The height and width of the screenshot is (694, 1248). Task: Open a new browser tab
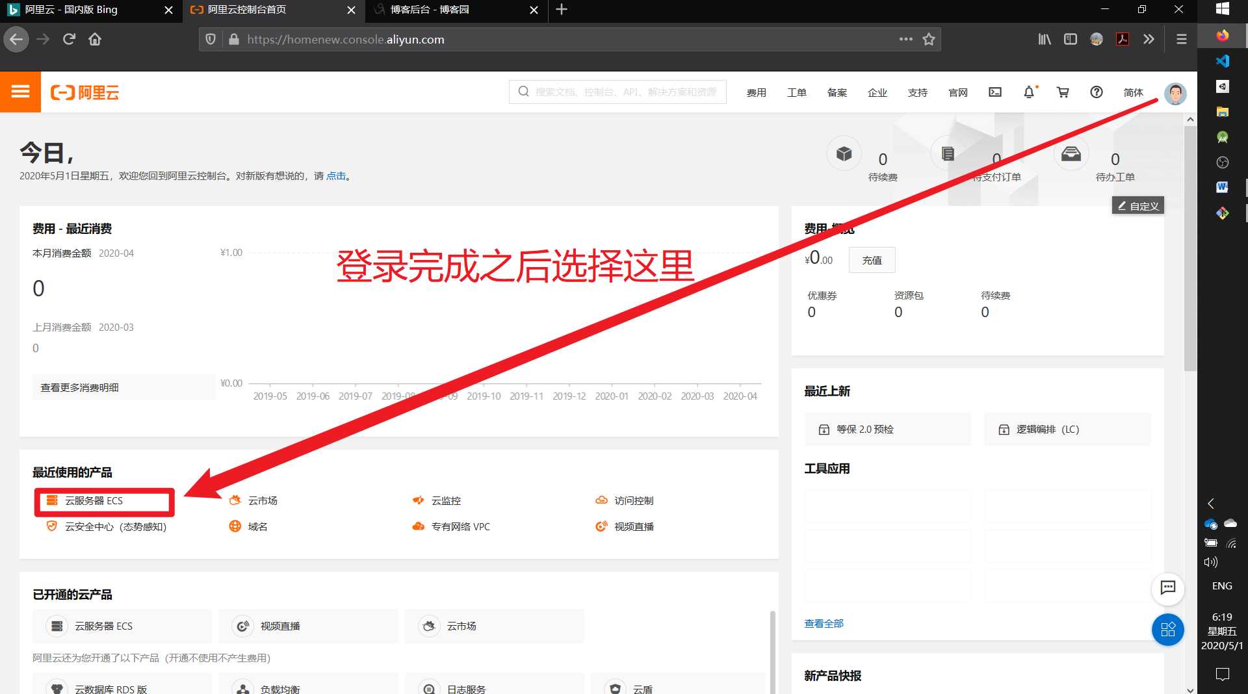click(562, 10)
